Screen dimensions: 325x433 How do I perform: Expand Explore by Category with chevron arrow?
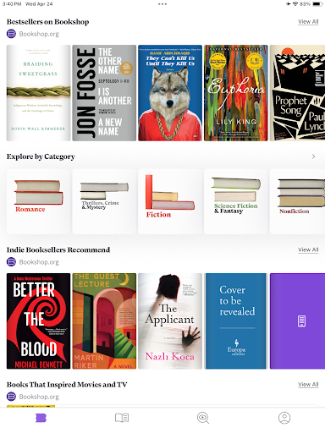[x=313, y=156]
